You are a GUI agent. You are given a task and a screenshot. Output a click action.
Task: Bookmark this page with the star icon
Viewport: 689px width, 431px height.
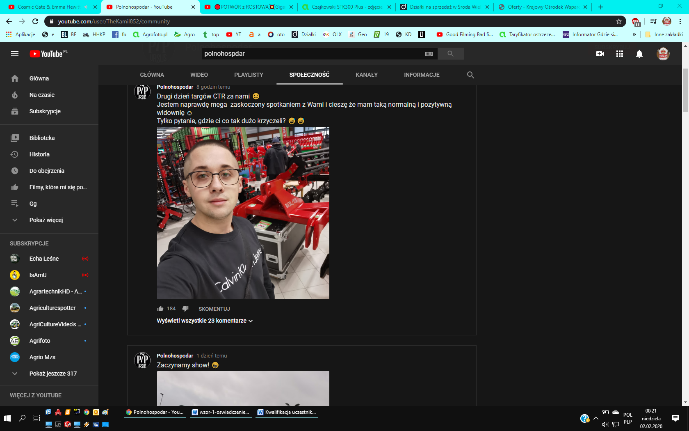tap(618, 21)
